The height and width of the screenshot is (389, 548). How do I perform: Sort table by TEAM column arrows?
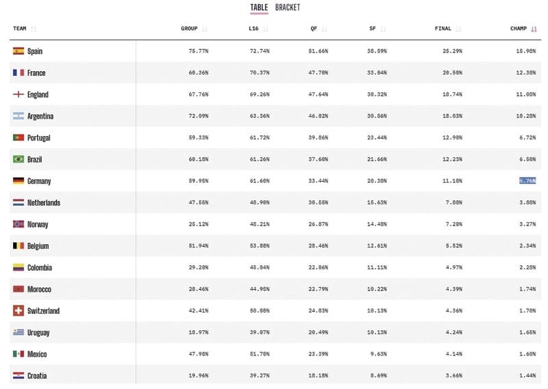click(34, 29)
